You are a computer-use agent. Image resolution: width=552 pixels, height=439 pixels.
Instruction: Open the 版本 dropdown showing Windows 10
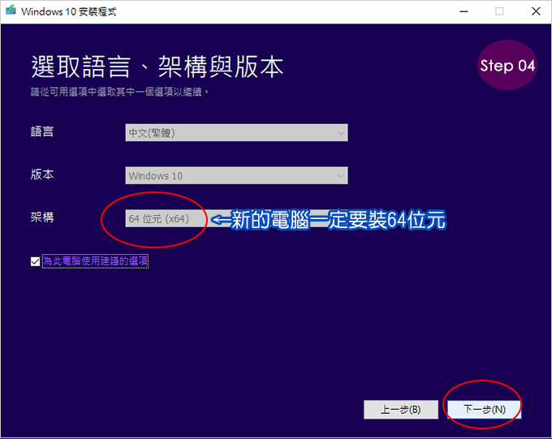(236, 175)
